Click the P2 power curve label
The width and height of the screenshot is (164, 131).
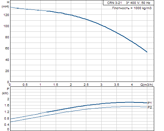(x=150, y=107)
